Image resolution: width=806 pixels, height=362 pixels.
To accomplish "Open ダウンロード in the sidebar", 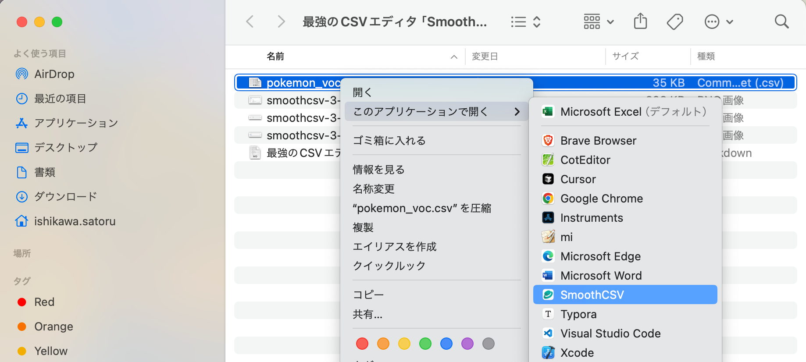I will pyautogui.click(x=56, y=197).
